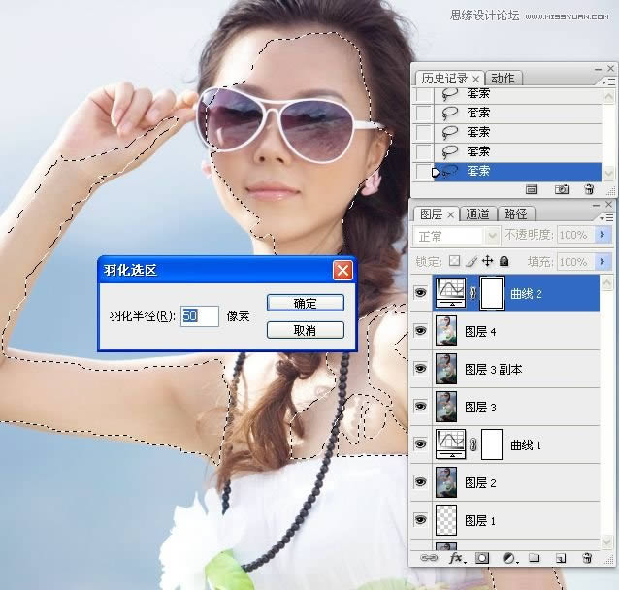
Task: Click the camera icon to create new snapshot
Action: coord(560,190)
